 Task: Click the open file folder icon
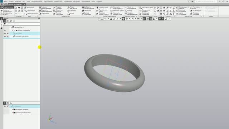[x=19, y=8]
